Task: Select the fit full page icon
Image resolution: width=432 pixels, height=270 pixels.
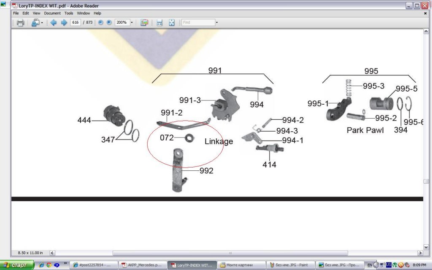Action: tap(172, 23)
